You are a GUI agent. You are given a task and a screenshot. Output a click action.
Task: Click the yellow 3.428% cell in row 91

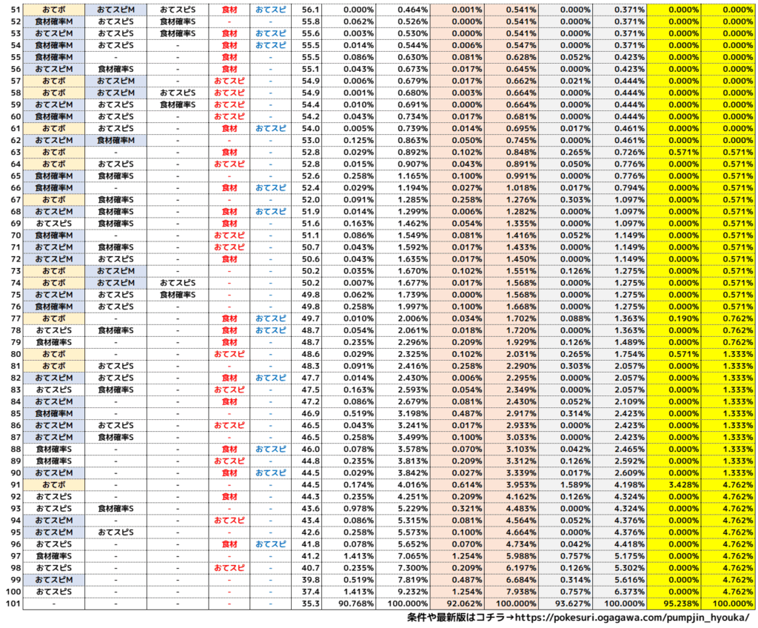click(674, 485)
